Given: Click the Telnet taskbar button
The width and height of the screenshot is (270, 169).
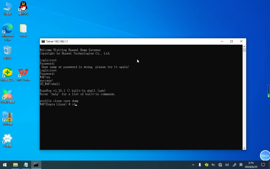Looking at the screenshot, I should 36,165.
